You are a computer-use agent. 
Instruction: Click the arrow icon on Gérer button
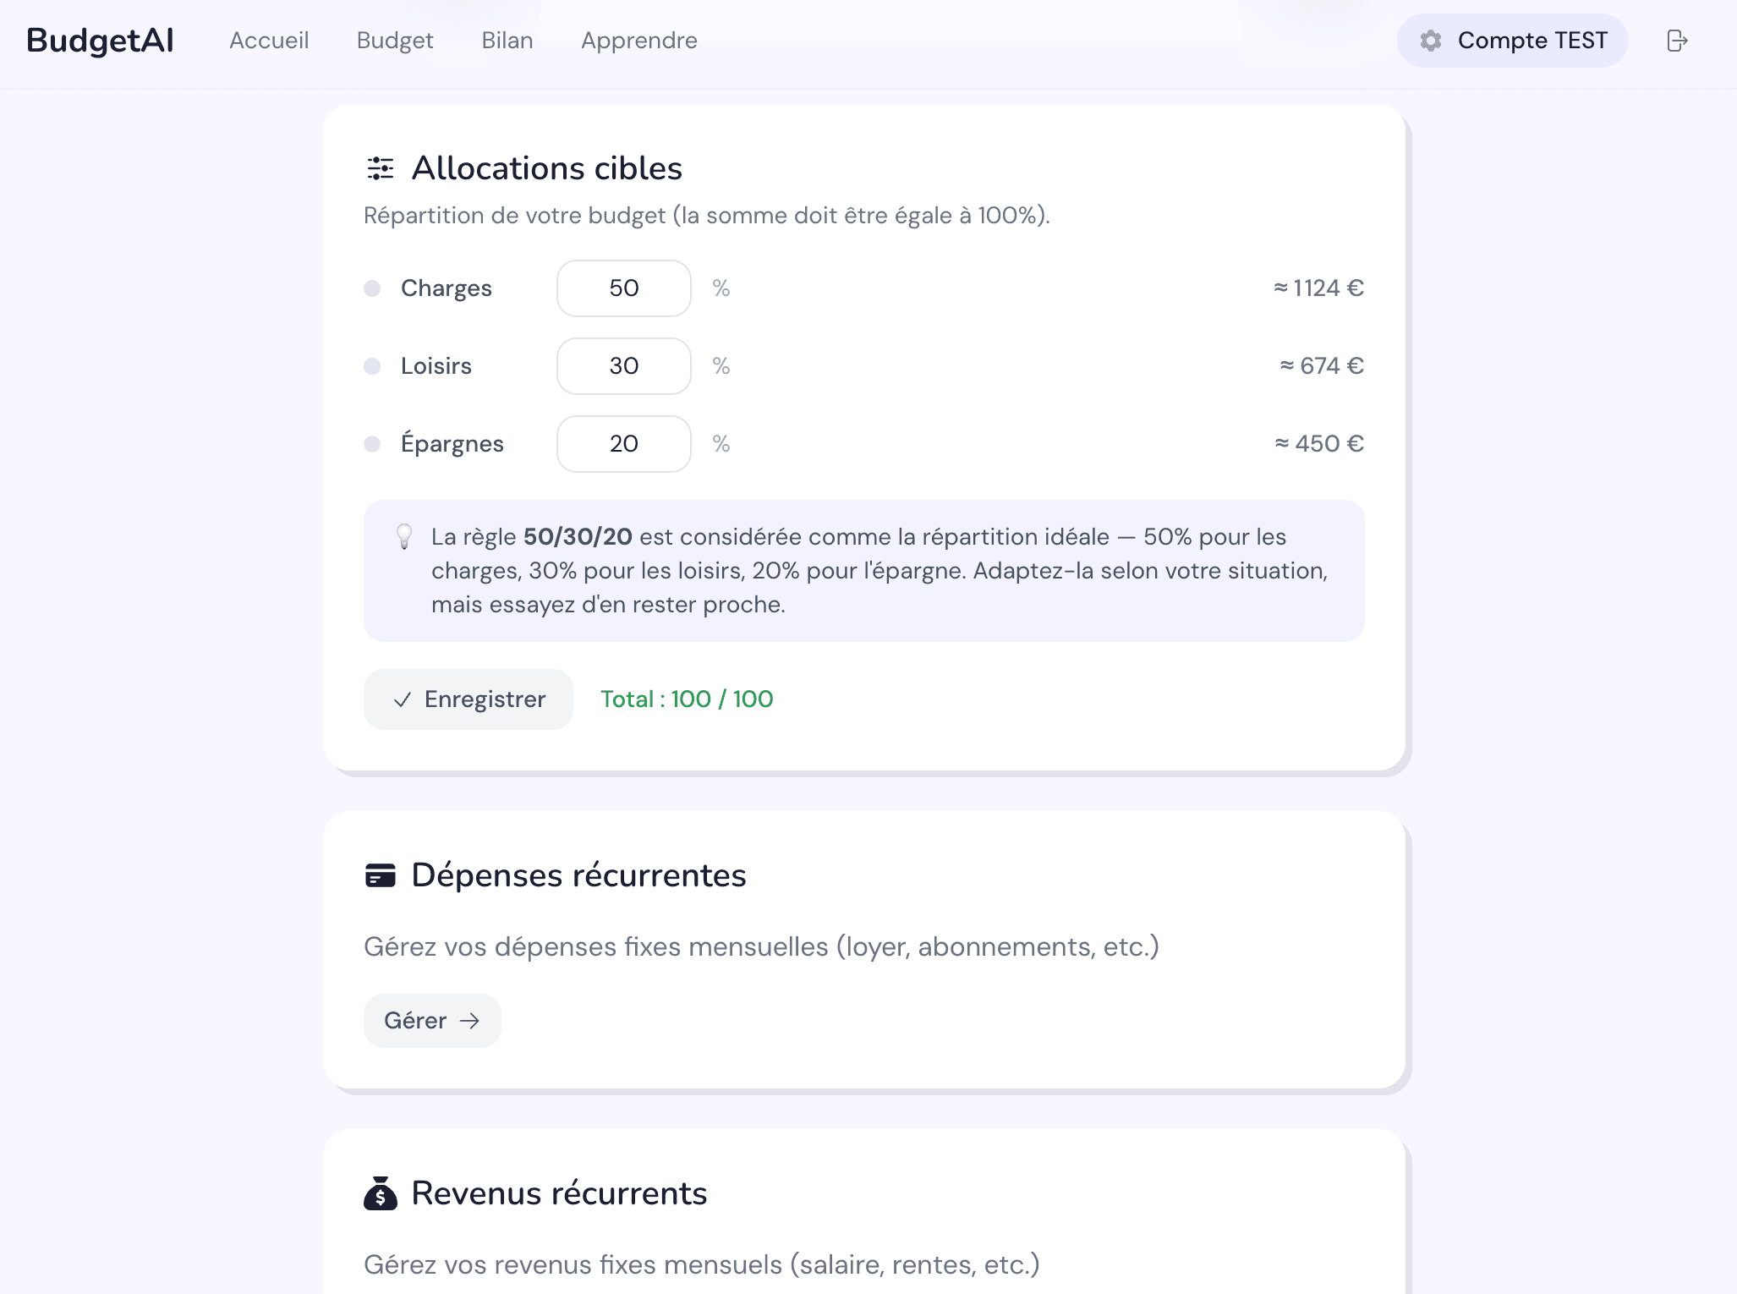[x=469, y=1021]
